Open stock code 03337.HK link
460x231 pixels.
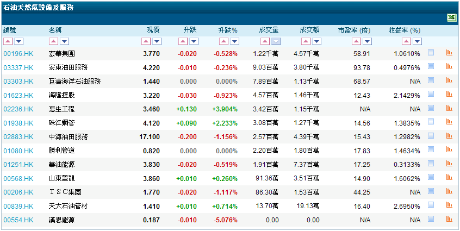[18, 68]
